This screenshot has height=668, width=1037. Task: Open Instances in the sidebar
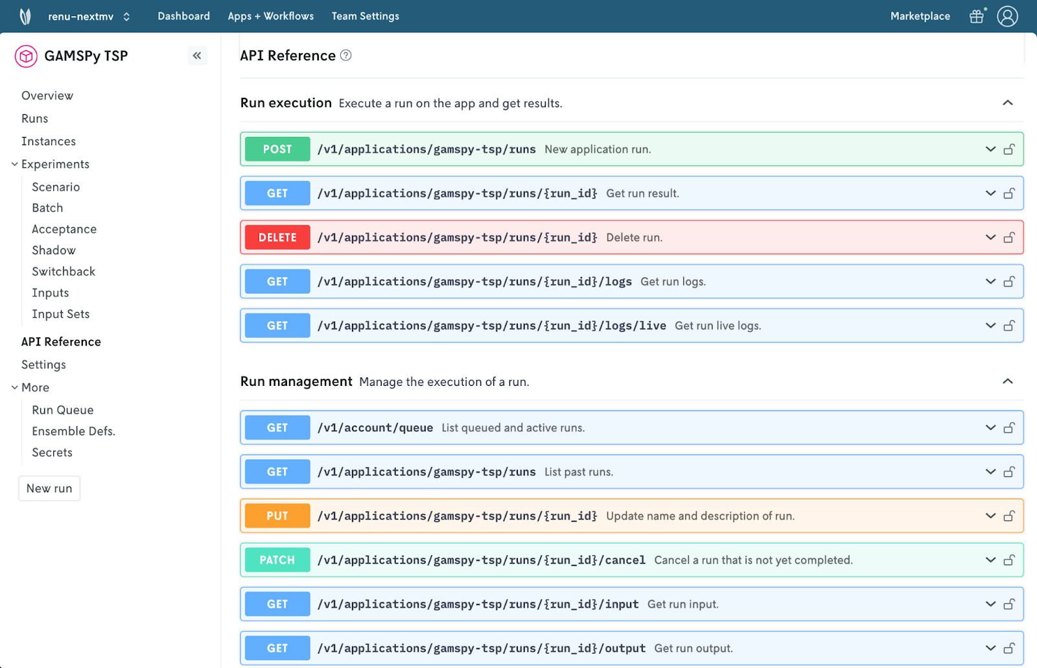pyautogui.click(x=49, y=141)
